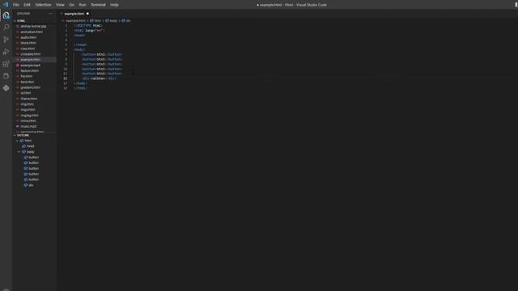Open the Run menu
This screenshot has width=518, height=291.
83,5
